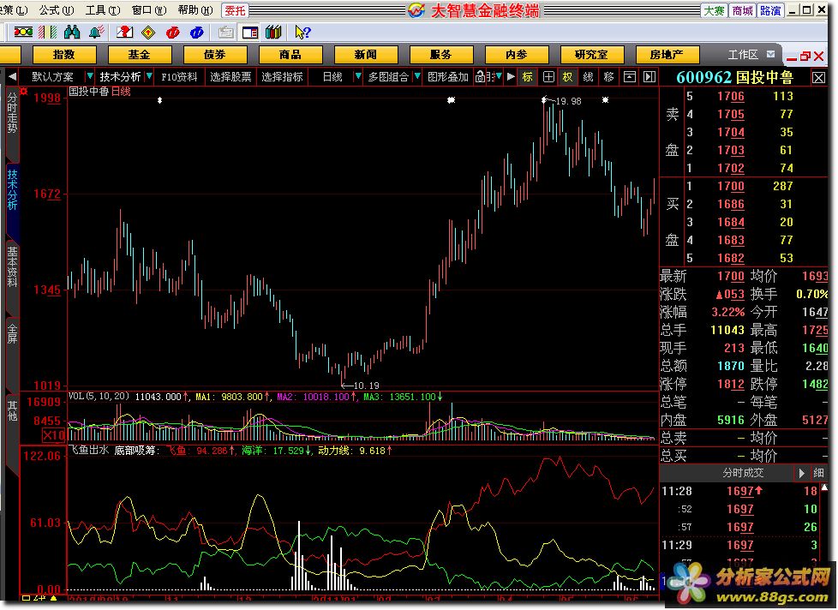Switch to 技术分析 side tab
The height and width of the screenshot is (610, 838).
pos(12,190)
